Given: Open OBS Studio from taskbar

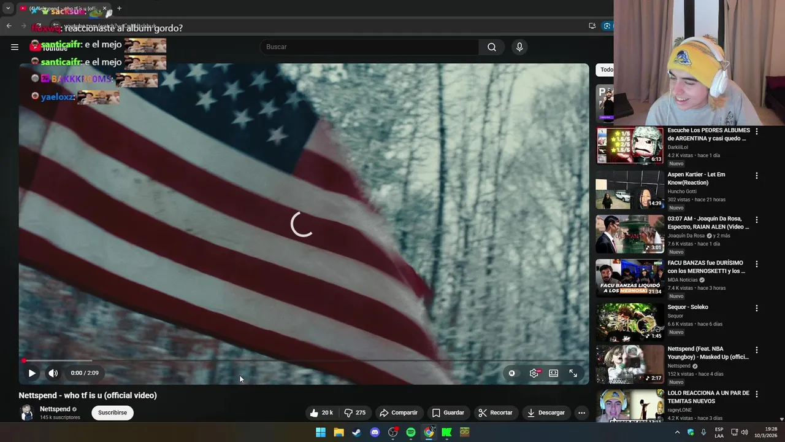Looking at the screenshot, I should pos(392,432).
